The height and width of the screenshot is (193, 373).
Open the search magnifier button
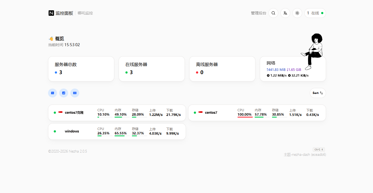273,13
